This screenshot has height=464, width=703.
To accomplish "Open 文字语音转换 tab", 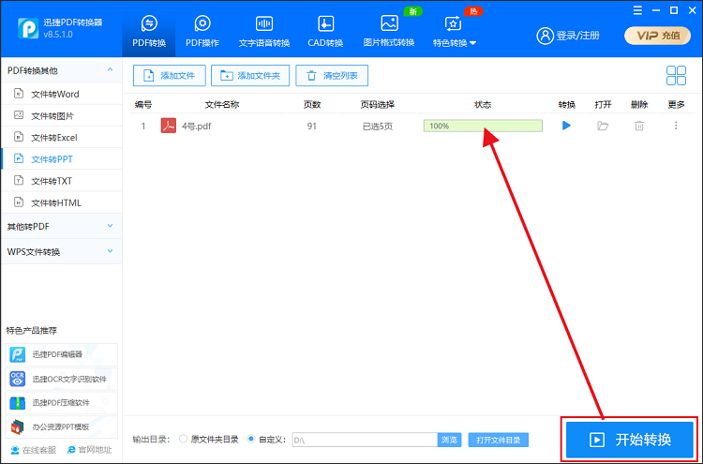I will [x=264, y=31].
